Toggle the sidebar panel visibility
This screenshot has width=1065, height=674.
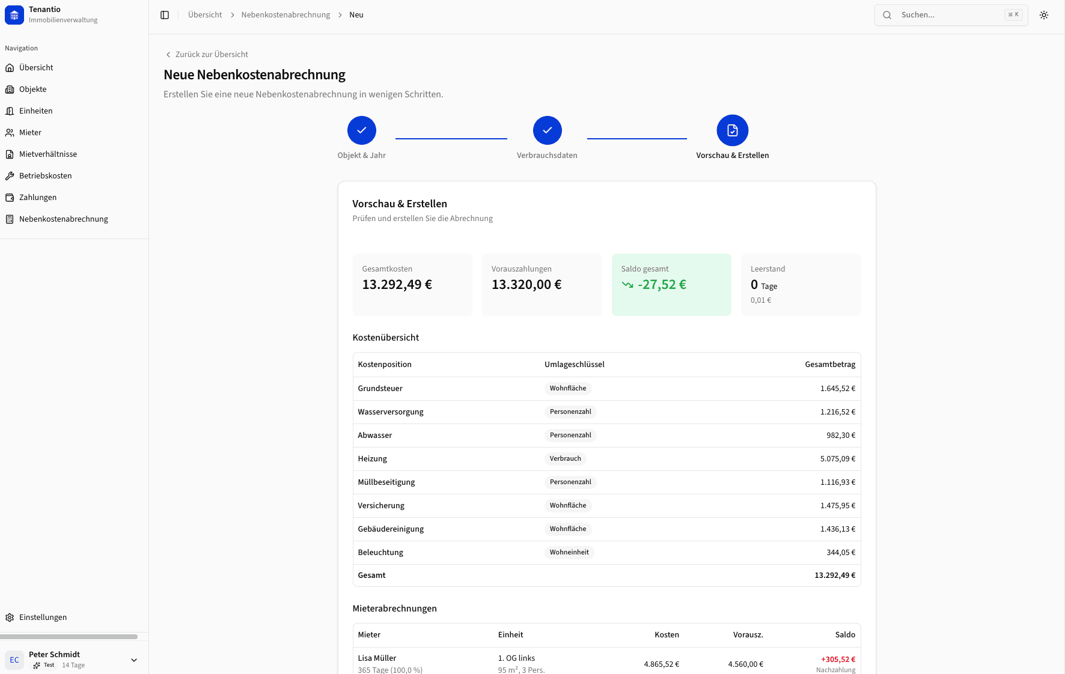[x=165, y=14]
